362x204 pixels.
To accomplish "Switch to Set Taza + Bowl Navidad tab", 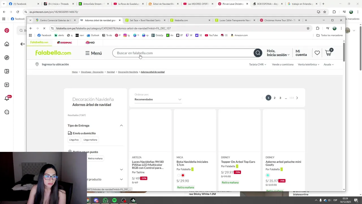I will click(145, 20).
